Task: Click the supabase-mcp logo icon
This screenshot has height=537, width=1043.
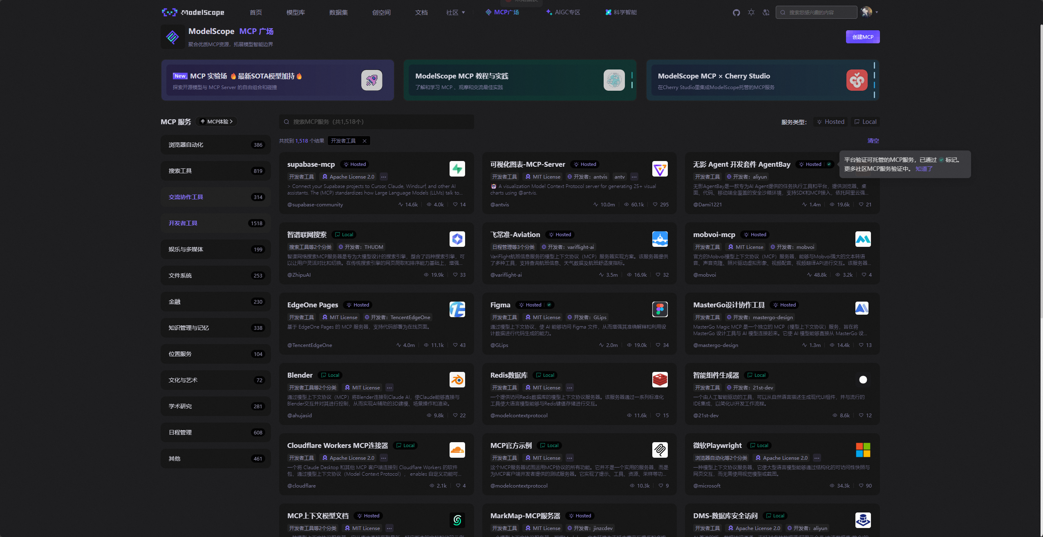Action: point(457,169)
